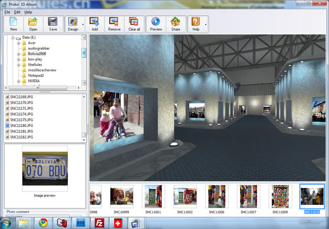This screenshot has height=229, width=329.
Task: Click the New album toolbar icon
Action: 13,24
